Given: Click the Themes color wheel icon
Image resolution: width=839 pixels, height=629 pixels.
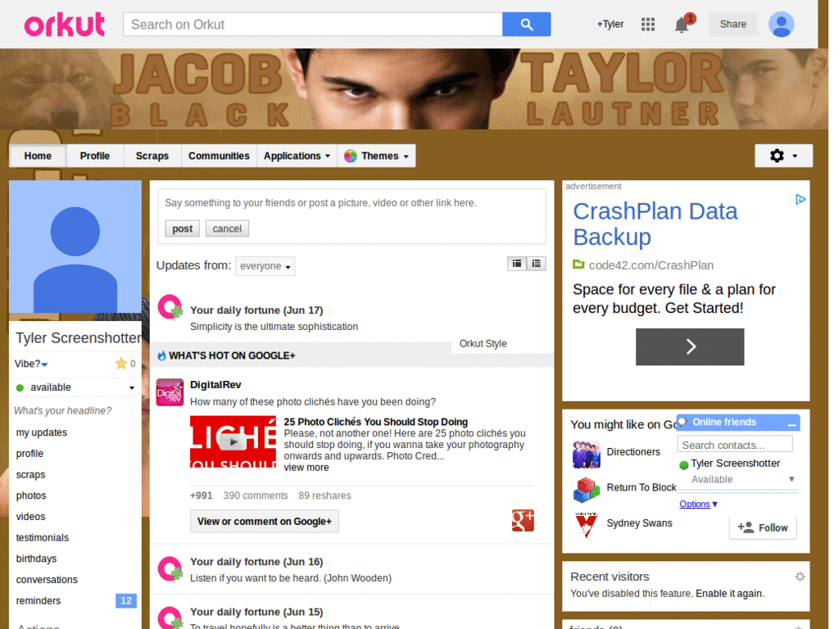Looking at the screenshot, I should coord(350,156).
